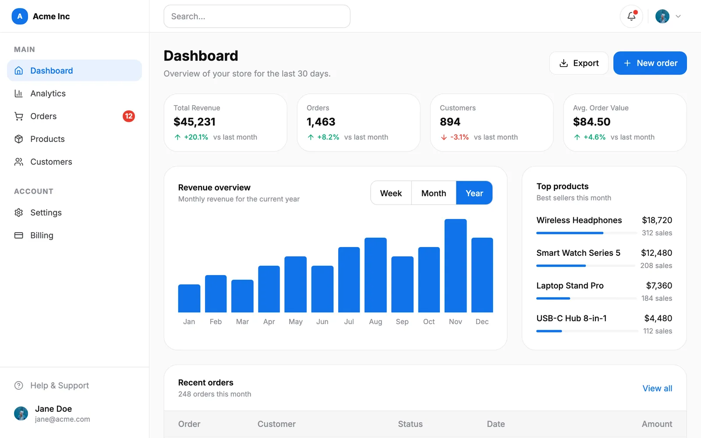Click the August revenue bar
Image resolution: width=701 pixels, height=438 pixels.
[x=375, y=275]
